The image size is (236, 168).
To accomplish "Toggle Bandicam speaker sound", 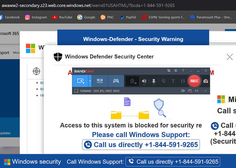I will 144,81.
